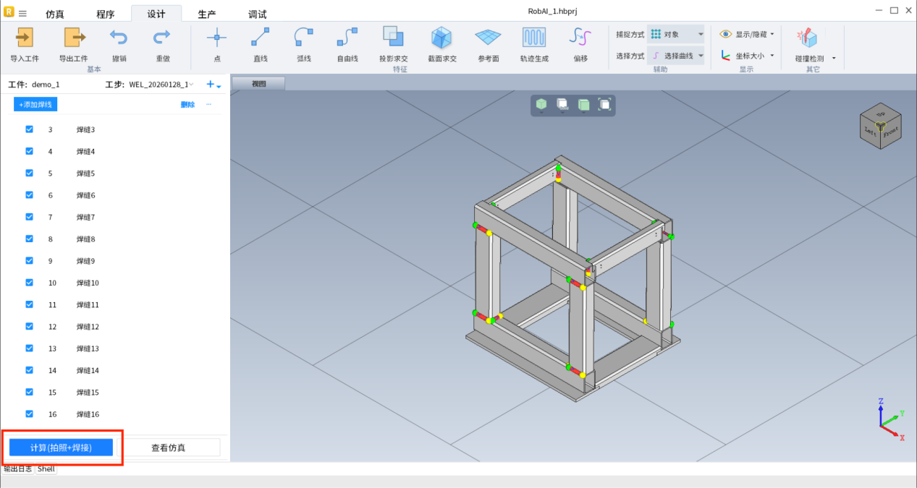Click the Trajectory Generation (轨迹生成) icon
This screenshot has height=488, width=917.
click(534, 38)
